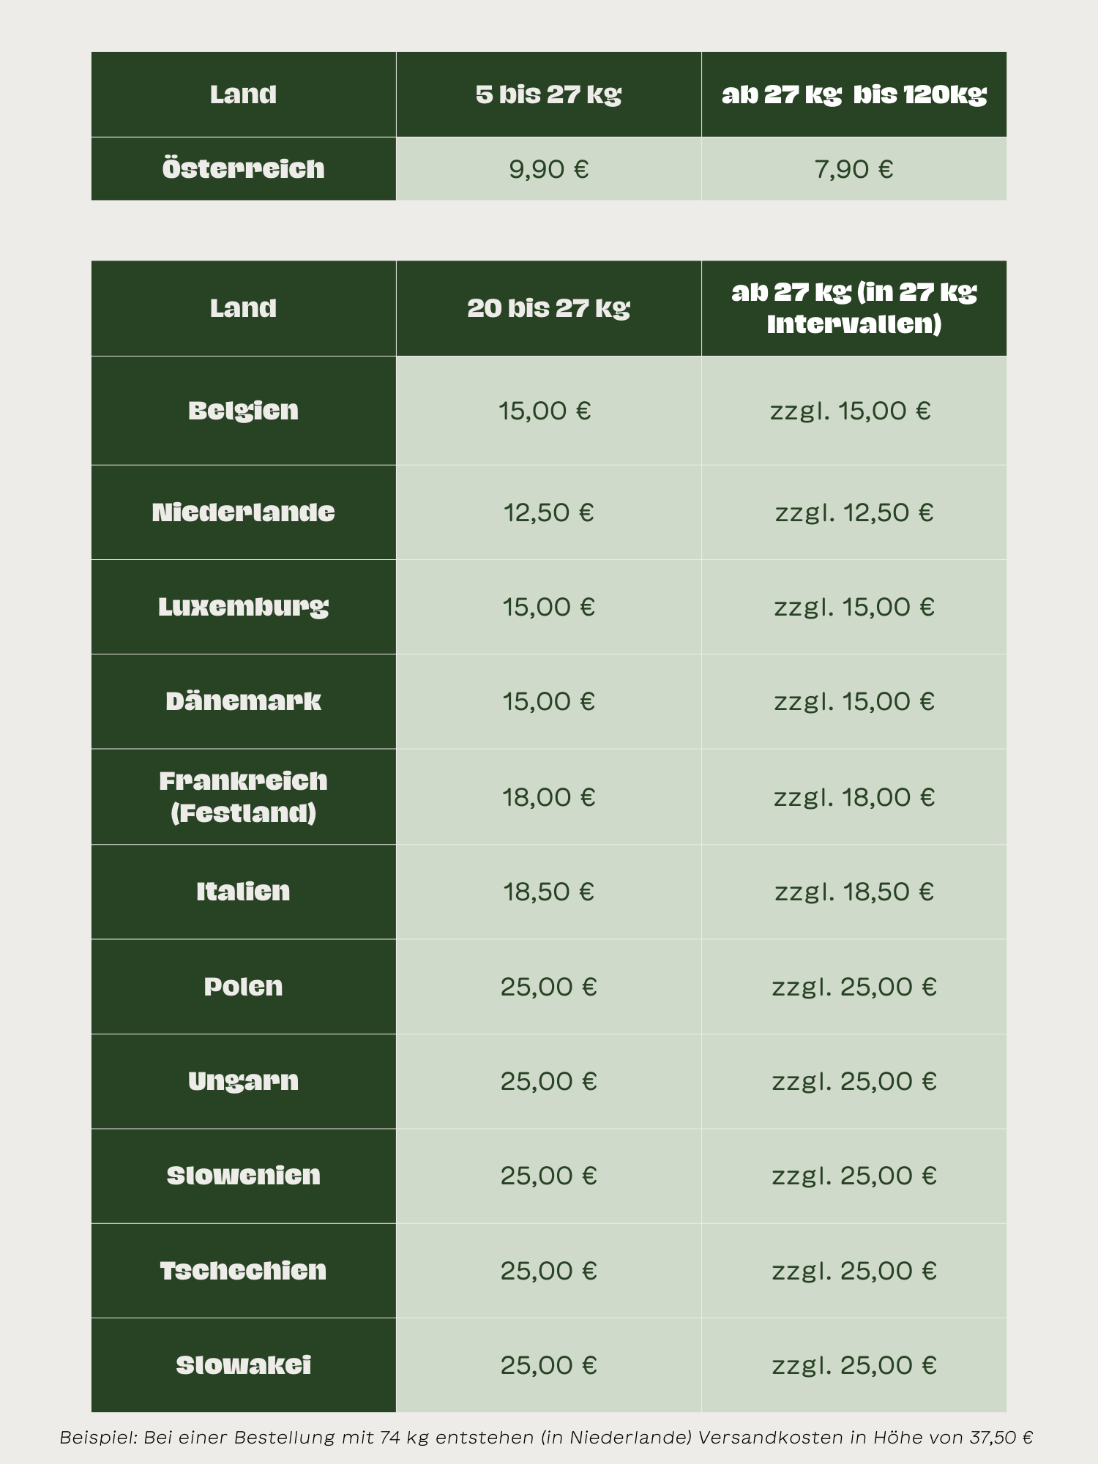Select the Polen row label

pos(243,987)
